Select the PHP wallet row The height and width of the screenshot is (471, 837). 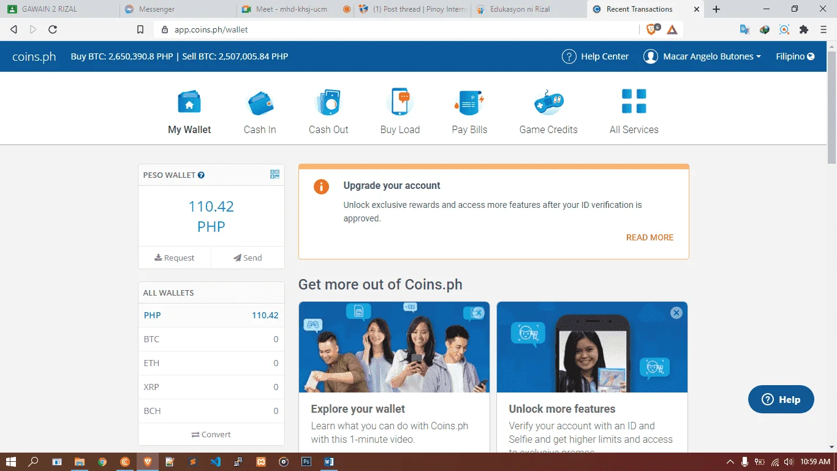(x=211, y=315)
